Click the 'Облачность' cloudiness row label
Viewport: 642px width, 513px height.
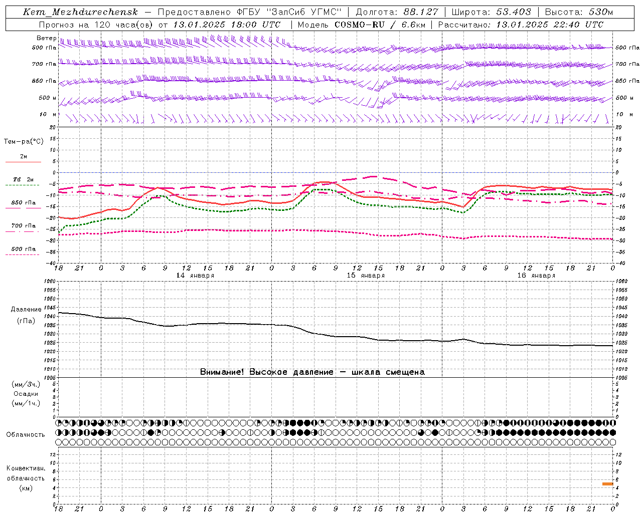point(26,435)
